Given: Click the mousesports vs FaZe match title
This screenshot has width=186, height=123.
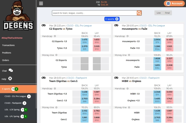Looking at the screenshot, I should point(134,29).
